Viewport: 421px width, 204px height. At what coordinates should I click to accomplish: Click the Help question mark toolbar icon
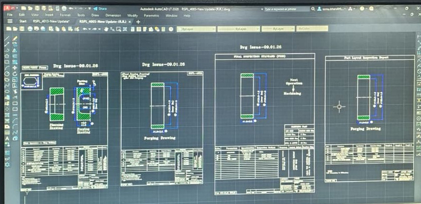coord(171,28)
